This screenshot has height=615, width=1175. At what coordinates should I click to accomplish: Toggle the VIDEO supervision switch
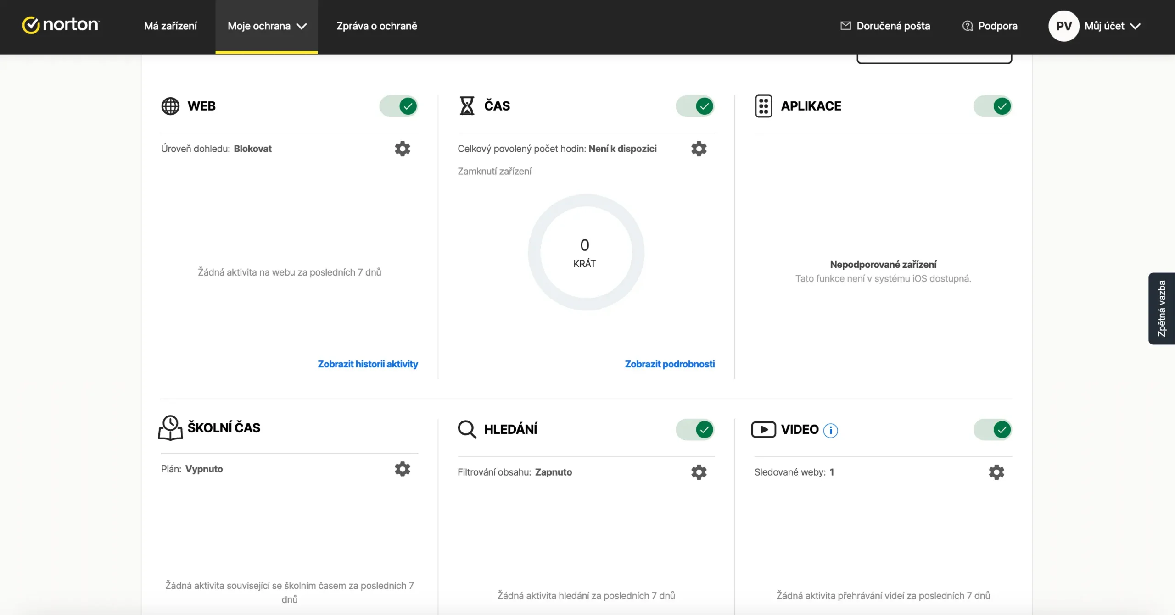pyautogui.click(x=992, y=430)
